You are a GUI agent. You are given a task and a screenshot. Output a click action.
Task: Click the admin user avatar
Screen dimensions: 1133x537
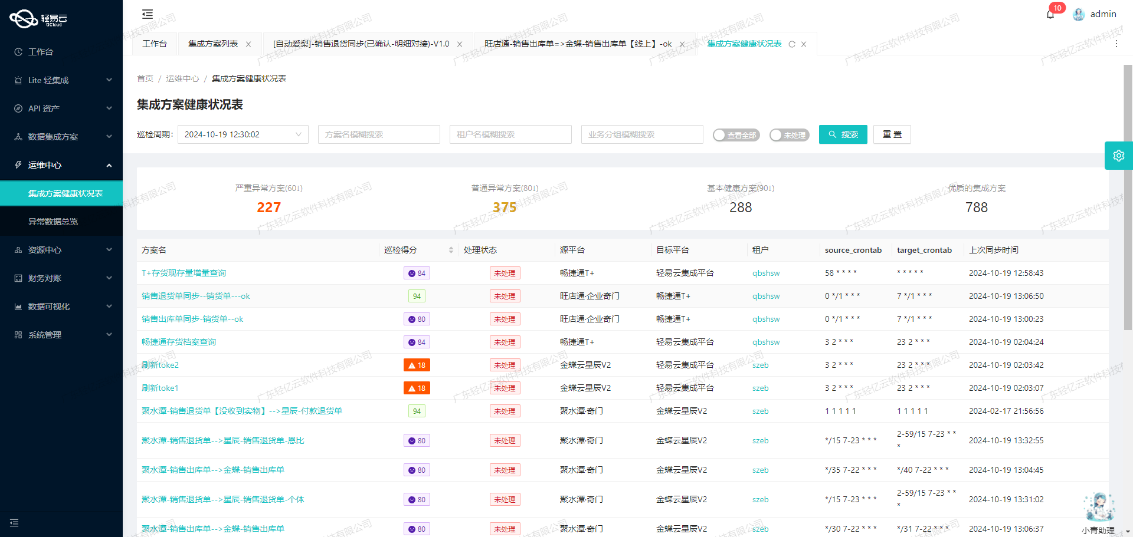click(x=1079, y=14)
